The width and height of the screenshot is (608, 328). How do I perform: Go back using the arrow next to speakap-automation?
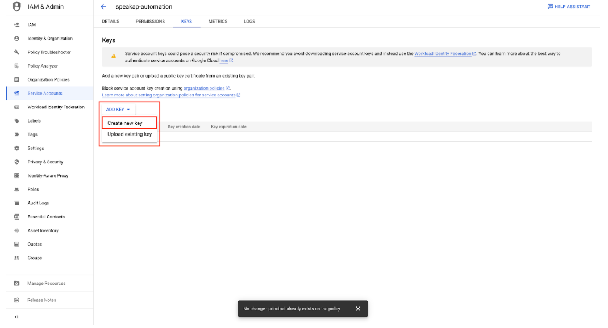point(103,7)
